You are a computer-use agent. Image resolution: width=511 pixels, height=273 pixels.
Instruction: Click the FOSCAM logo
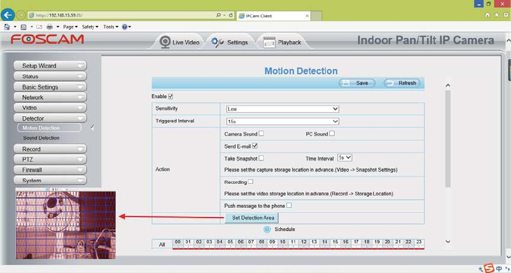(47, 39)
